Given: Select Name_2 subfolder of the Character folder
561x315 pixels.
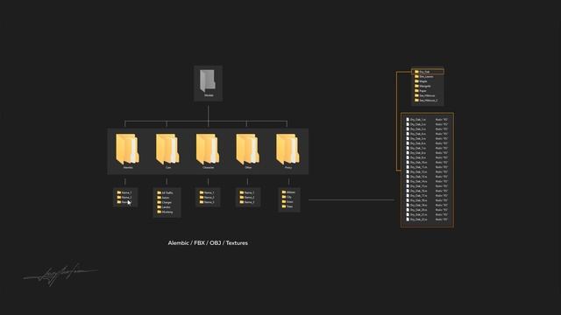Looking at the screenshot, I should [207, 197].
